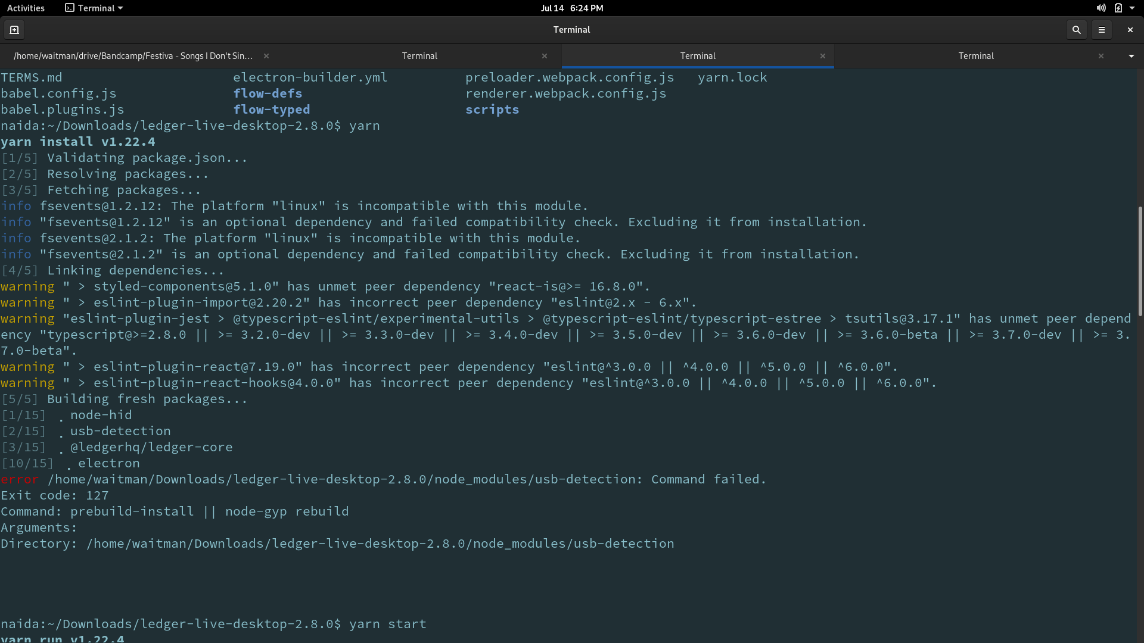Click 'babel.plugins.js' file name
Viewport: 1144px width, 643px height.
(x=63, y=110)
